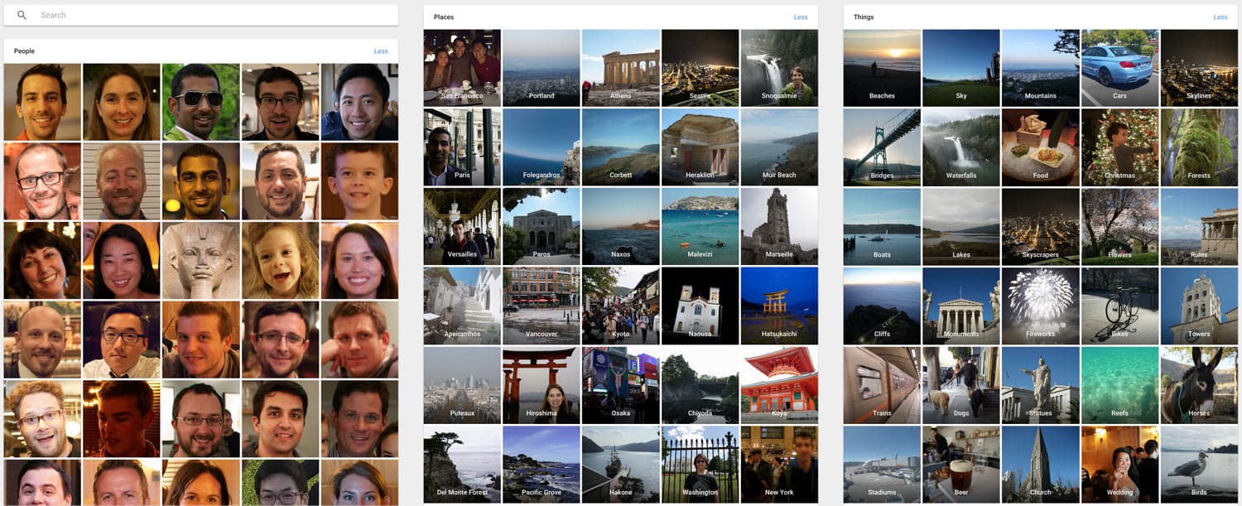This screenshot has width=1242, height=506.
Task: View the Naxos place thumbnail
Action: point(621,227)
